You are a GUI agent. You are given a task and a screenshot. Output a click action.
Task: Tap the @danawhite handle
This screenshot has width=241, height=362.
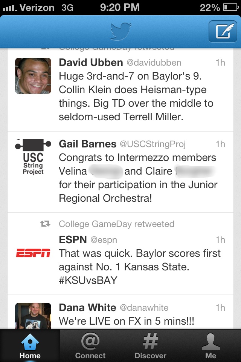144,308
